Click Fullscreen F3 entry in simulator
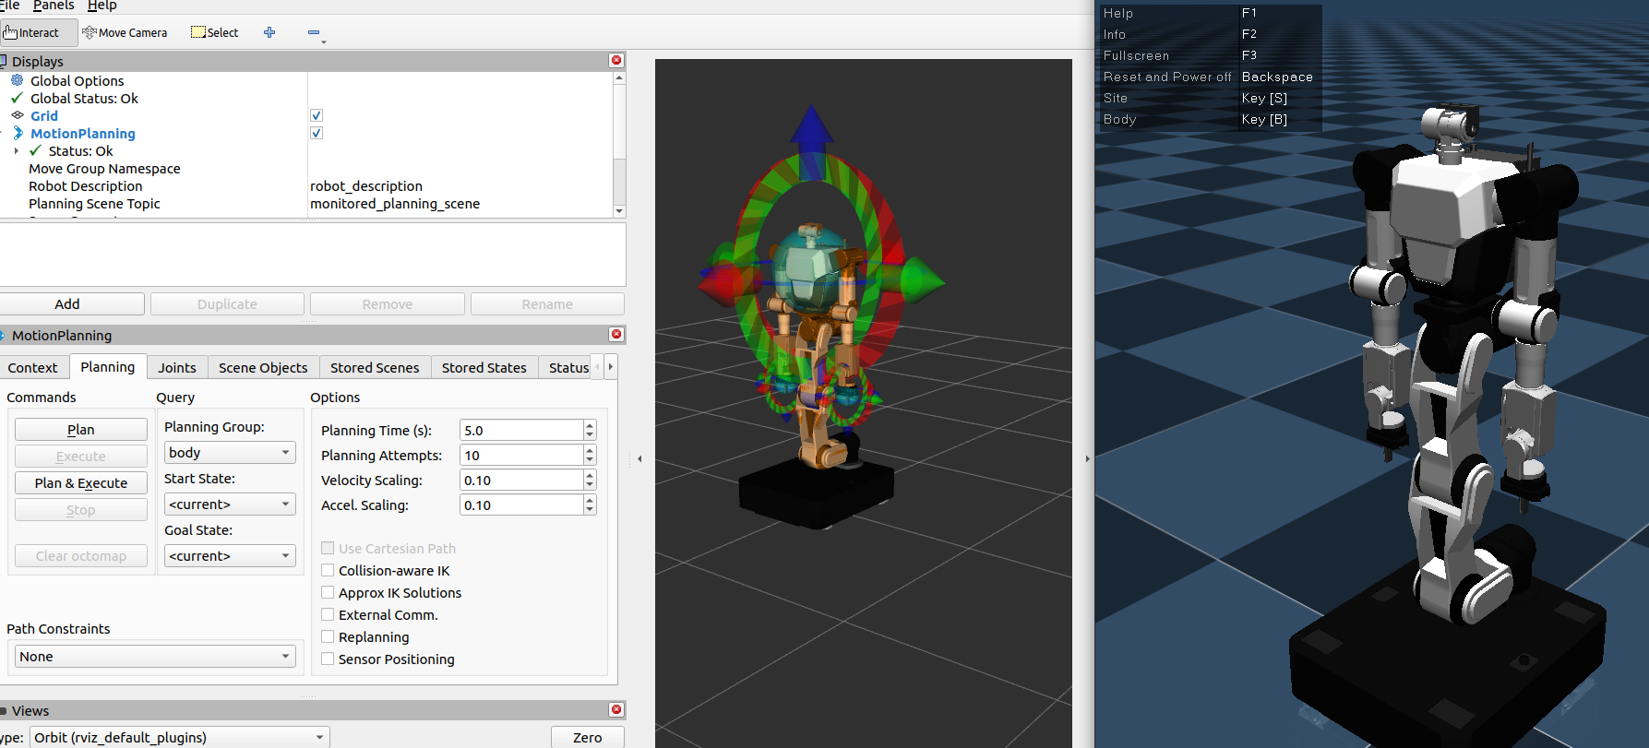Viewport: 1649px width, 748px height. point(1209,55)
